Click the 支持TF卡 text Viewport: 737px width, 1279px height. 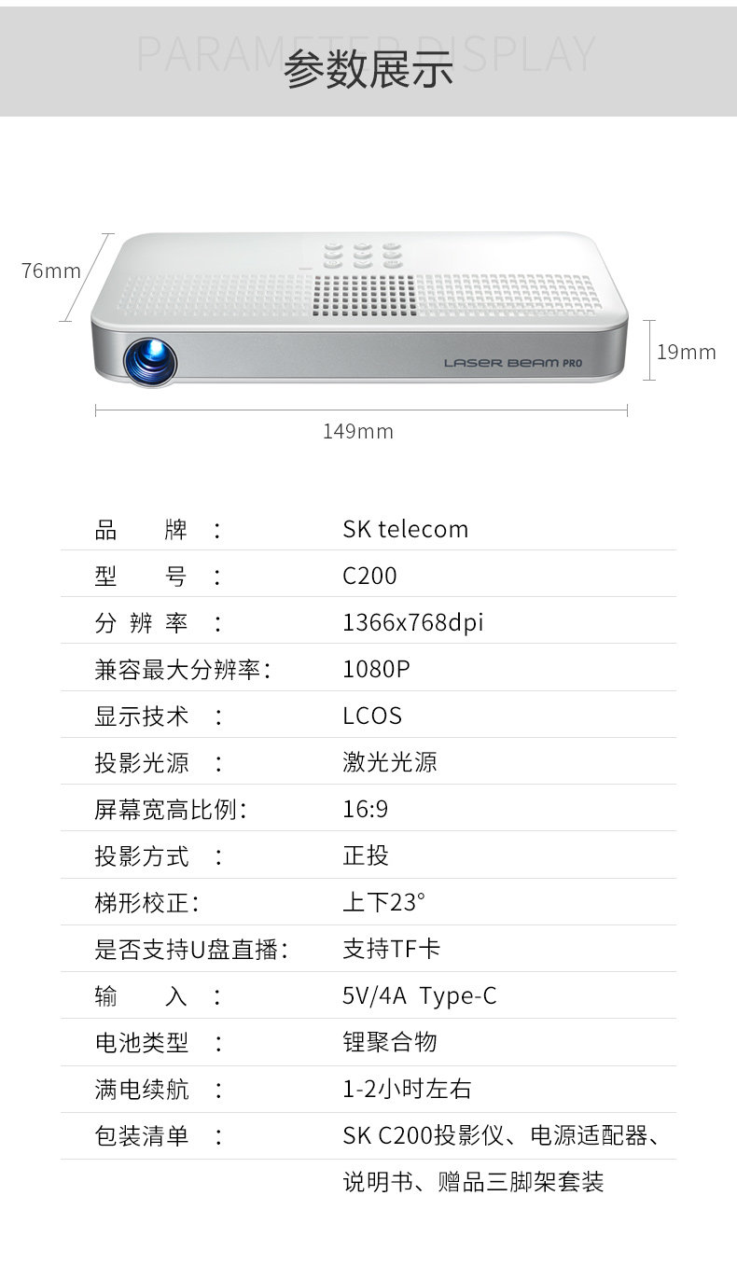click(x=391, y=949)
